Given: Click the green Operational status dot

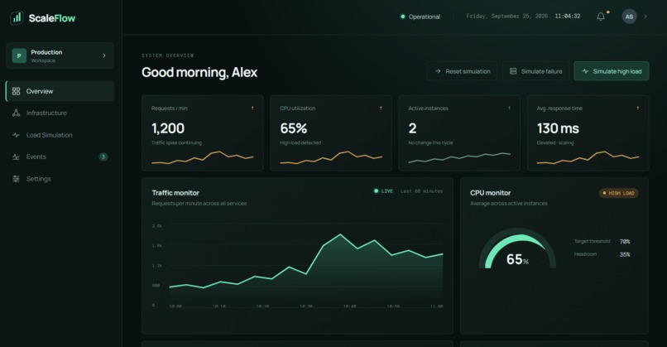Looking at the screenshot, I should coord(402,17).
